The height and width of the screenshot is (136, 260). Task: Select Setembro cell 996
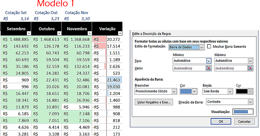pos(16,87)
